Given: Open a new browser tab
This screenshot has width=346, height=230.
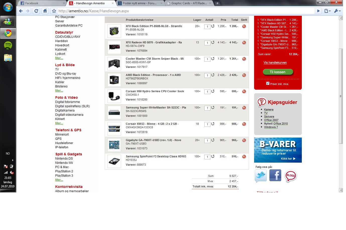Looking at the screenshot, I should coord(217,3).
